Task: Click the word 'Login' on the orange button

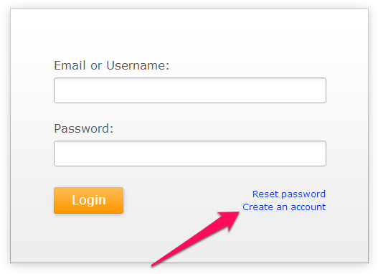Action: coord(89,200)
